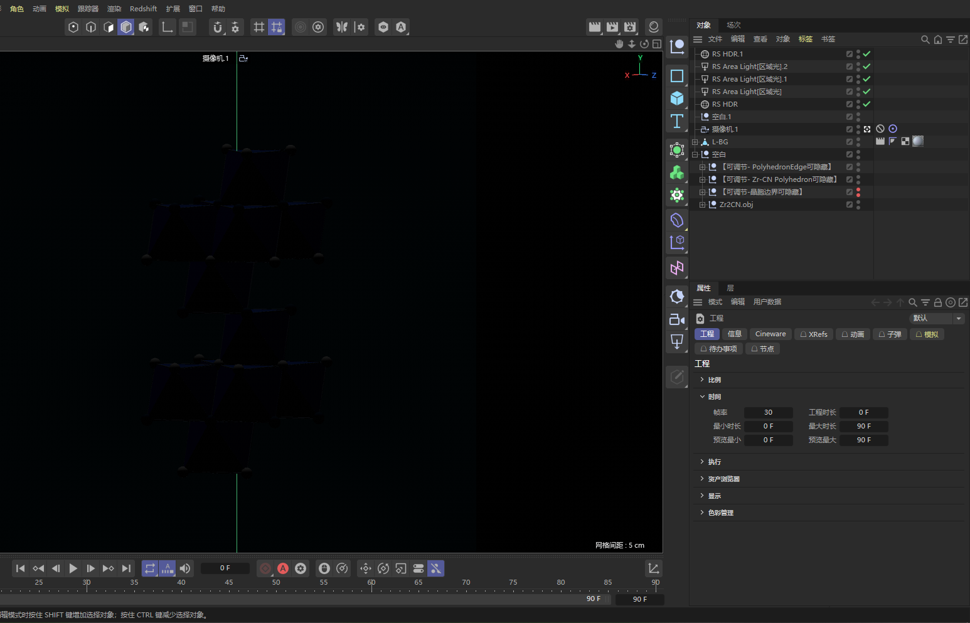
Task: Click the Play forward button
Action: pos(73,568)
